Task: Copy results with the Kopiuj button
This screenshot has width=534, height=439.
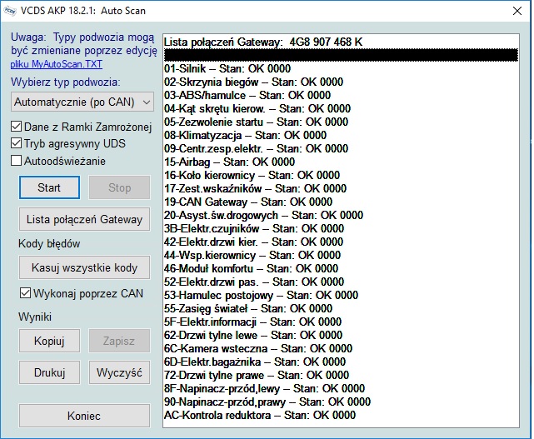Action: 49,341
